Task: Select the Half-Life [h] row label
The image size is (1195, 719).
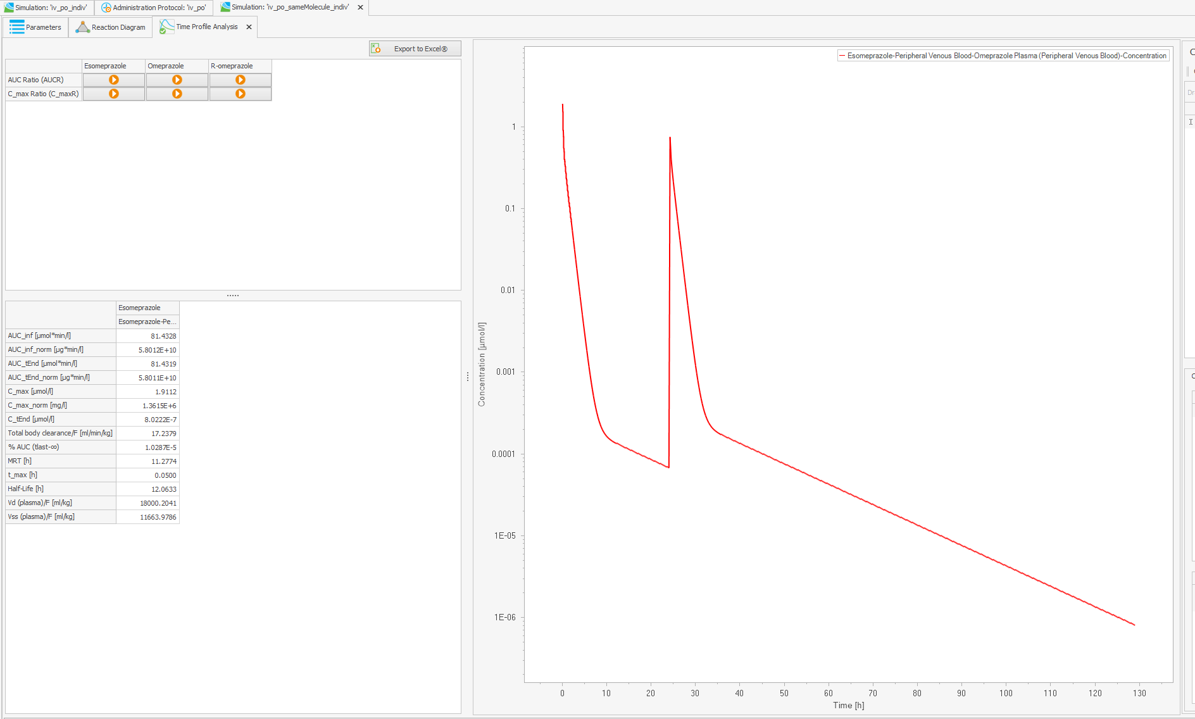Action: [x=61, y=489]
